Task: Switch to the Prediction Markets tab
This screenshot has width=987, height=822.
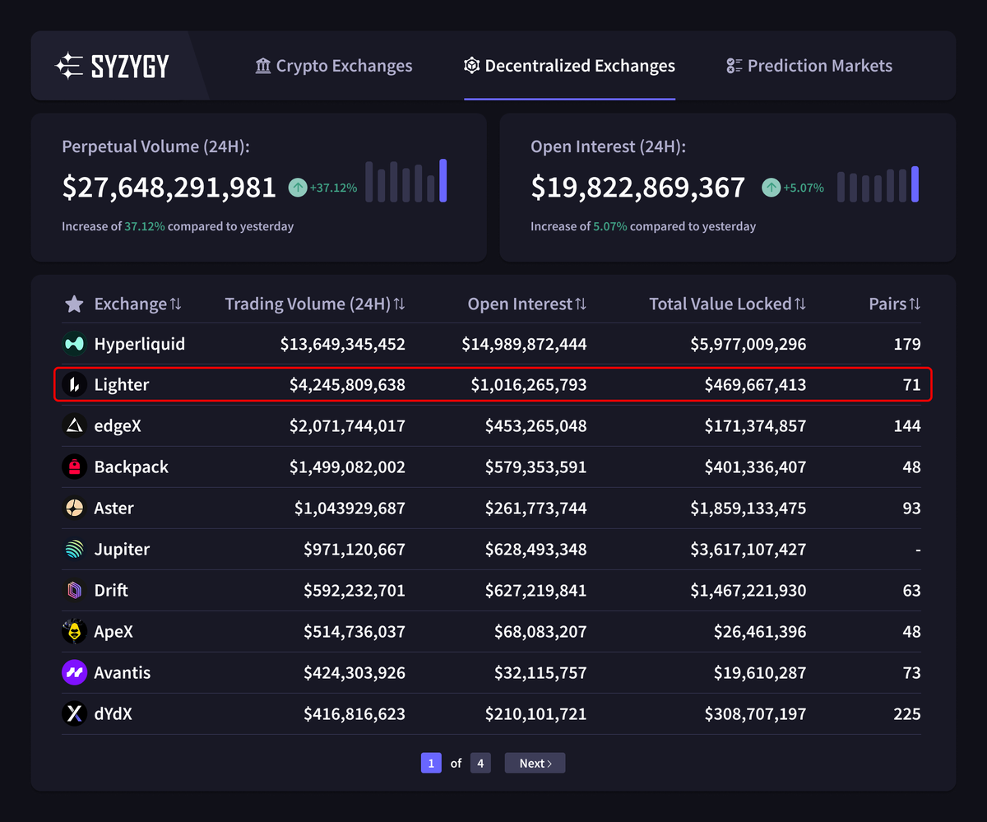Action: [x=809, y=66]
